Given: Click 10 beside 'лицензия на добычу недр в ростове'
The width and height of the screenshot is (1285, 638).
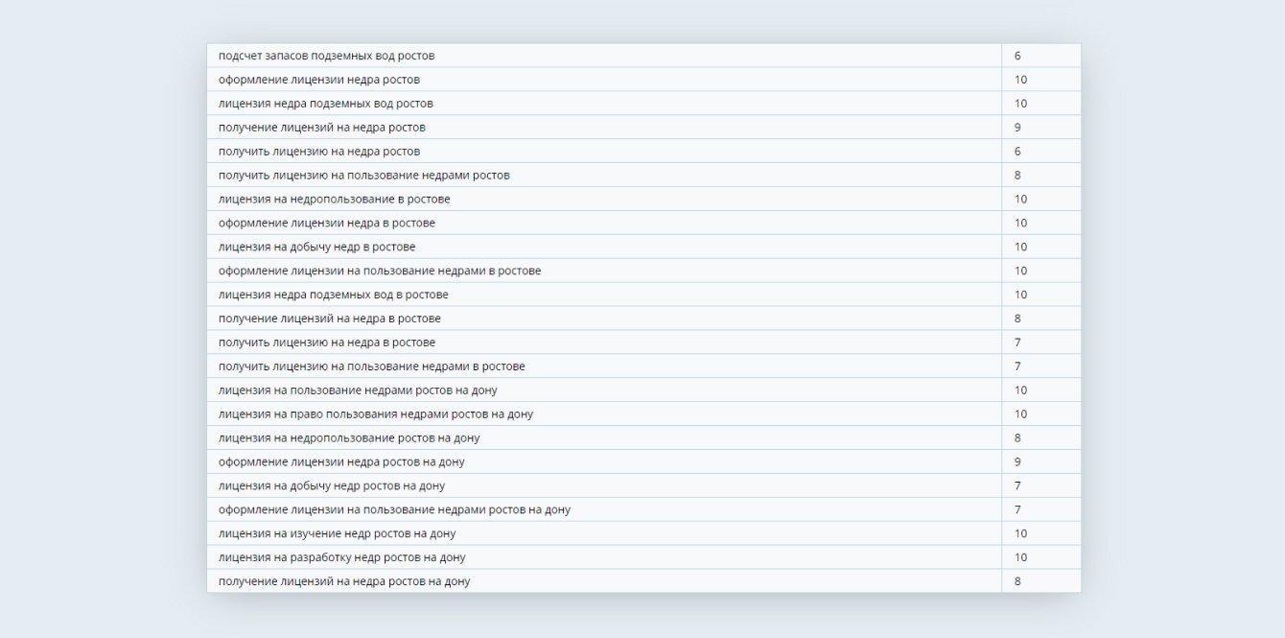Looking at the screenshot, I should (x=1020, y=248).
